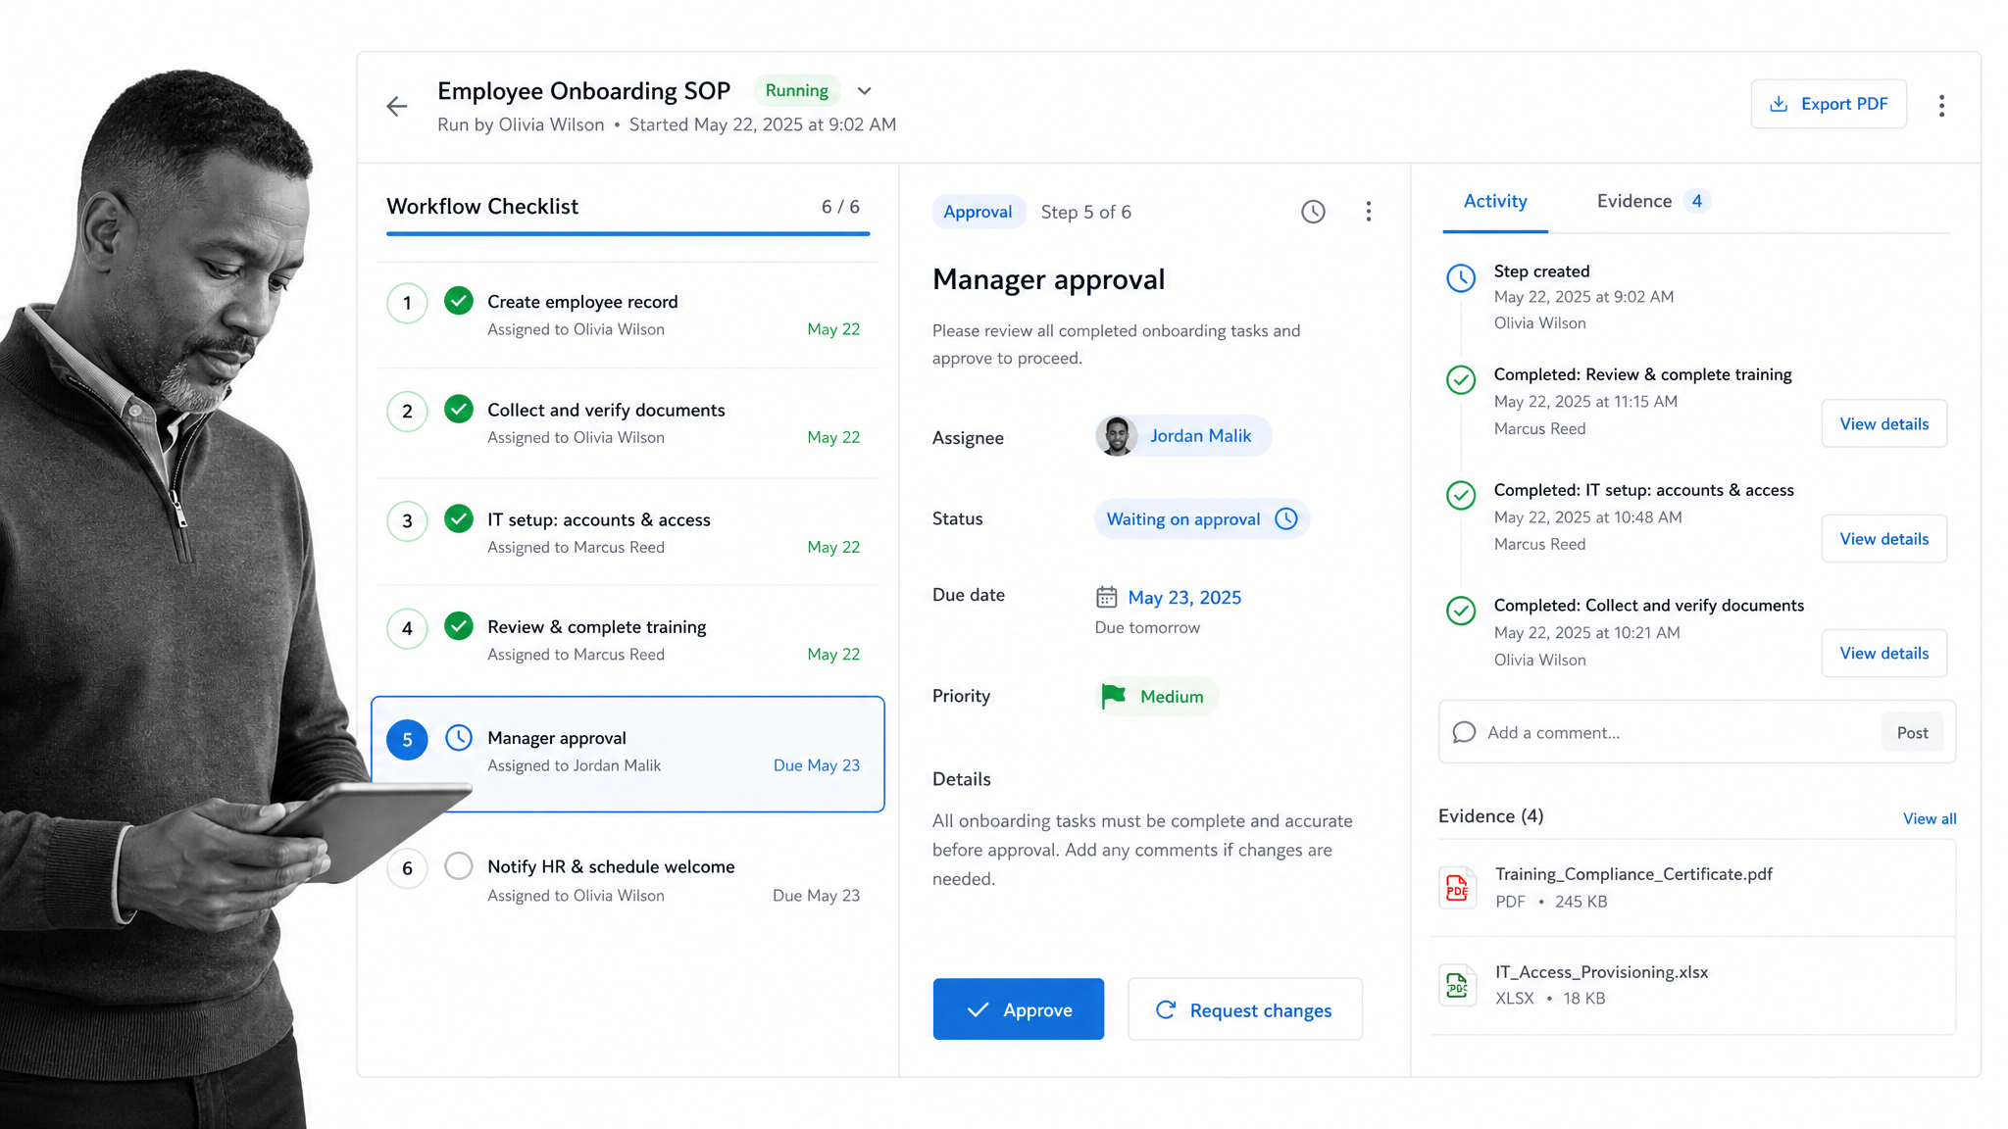Open the Review & complete training step
The width and height of the screenshot is (2008, 1129).
pyautogui.click(x=627, y=639)
